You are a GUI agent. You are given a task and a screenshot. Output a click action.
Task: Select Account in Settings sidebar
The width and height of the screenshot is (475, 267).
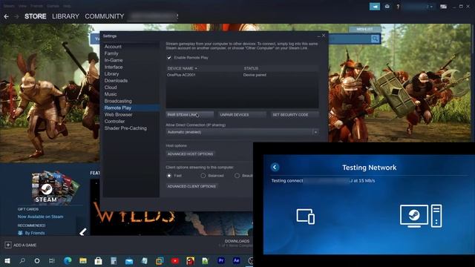(x=113, y=47)
